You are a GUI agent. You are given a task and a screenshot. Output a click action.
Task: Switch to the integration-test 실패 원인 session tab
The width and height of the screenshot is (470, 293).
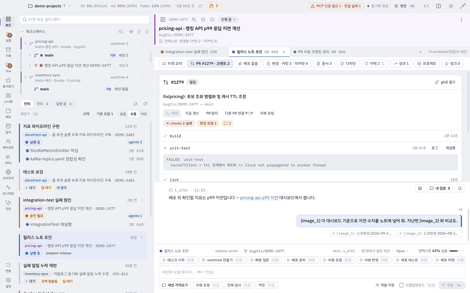[x=189, y=52]
